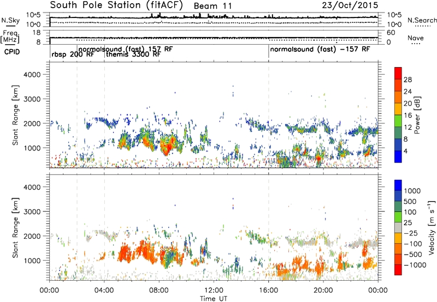Click the 'Slant Range [km]' label of power panel

[x=16, y=115]
